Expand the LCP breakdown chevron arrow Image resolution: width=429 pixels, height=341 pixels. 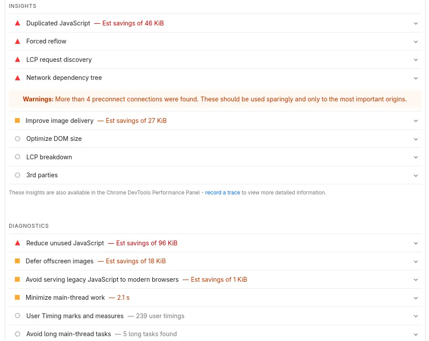click(x=416, y=157)
